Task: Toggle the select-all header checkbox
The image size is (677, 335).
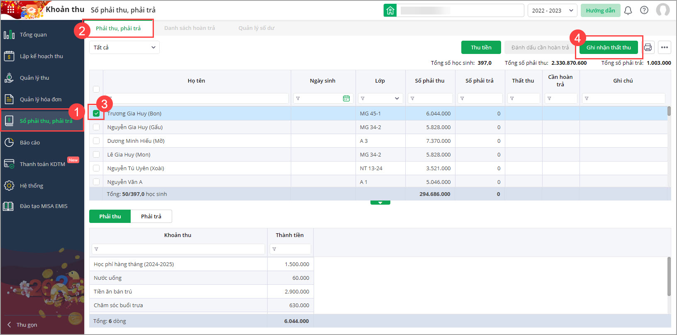Action: pyautogui.click(x=96, y=89)
